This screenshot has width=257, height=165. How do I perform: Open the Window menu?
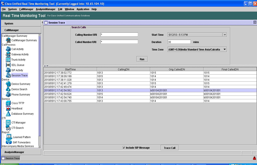click(70, 9)
